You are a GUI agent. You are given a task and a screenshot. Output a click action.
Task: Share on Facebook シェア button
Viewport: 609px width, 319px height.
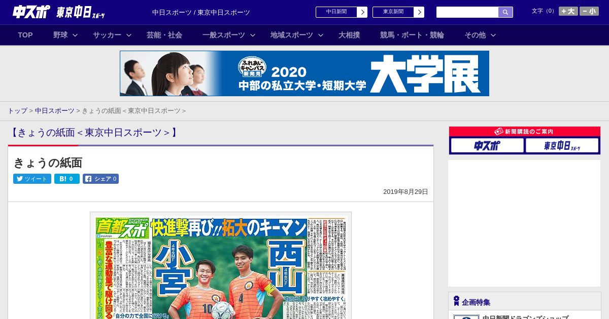pyautogui.click(x=101, y=179)
